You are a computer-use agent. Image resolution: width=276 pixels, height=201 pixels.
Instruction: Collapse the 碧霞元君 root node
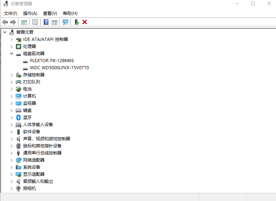tap(5, 32)
